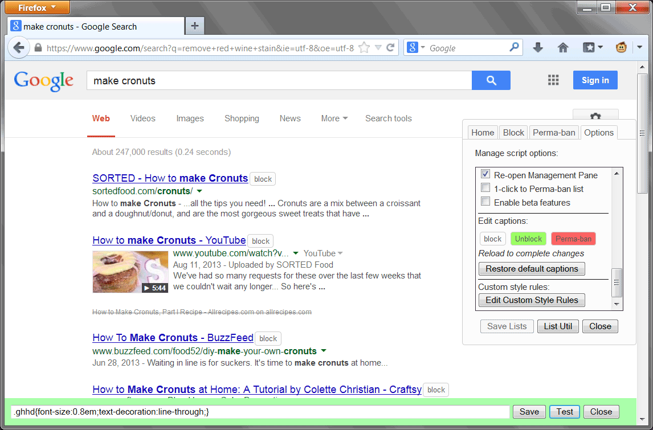Screen dimensions: 653x430
Task: Expand the More search categories dropdown
Action: [334, 118]
